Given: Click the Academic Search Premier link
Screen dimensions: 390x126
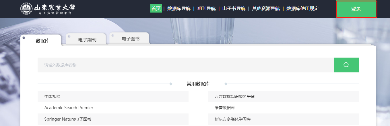Looking at the screenshot, I should (69, 108).
